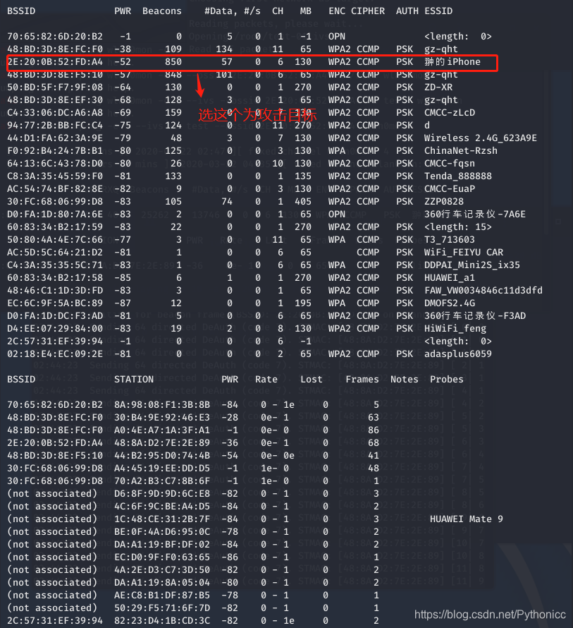
Task: Click ESSID WiFi_FEIYU CAR
Action: coord(463,253)
